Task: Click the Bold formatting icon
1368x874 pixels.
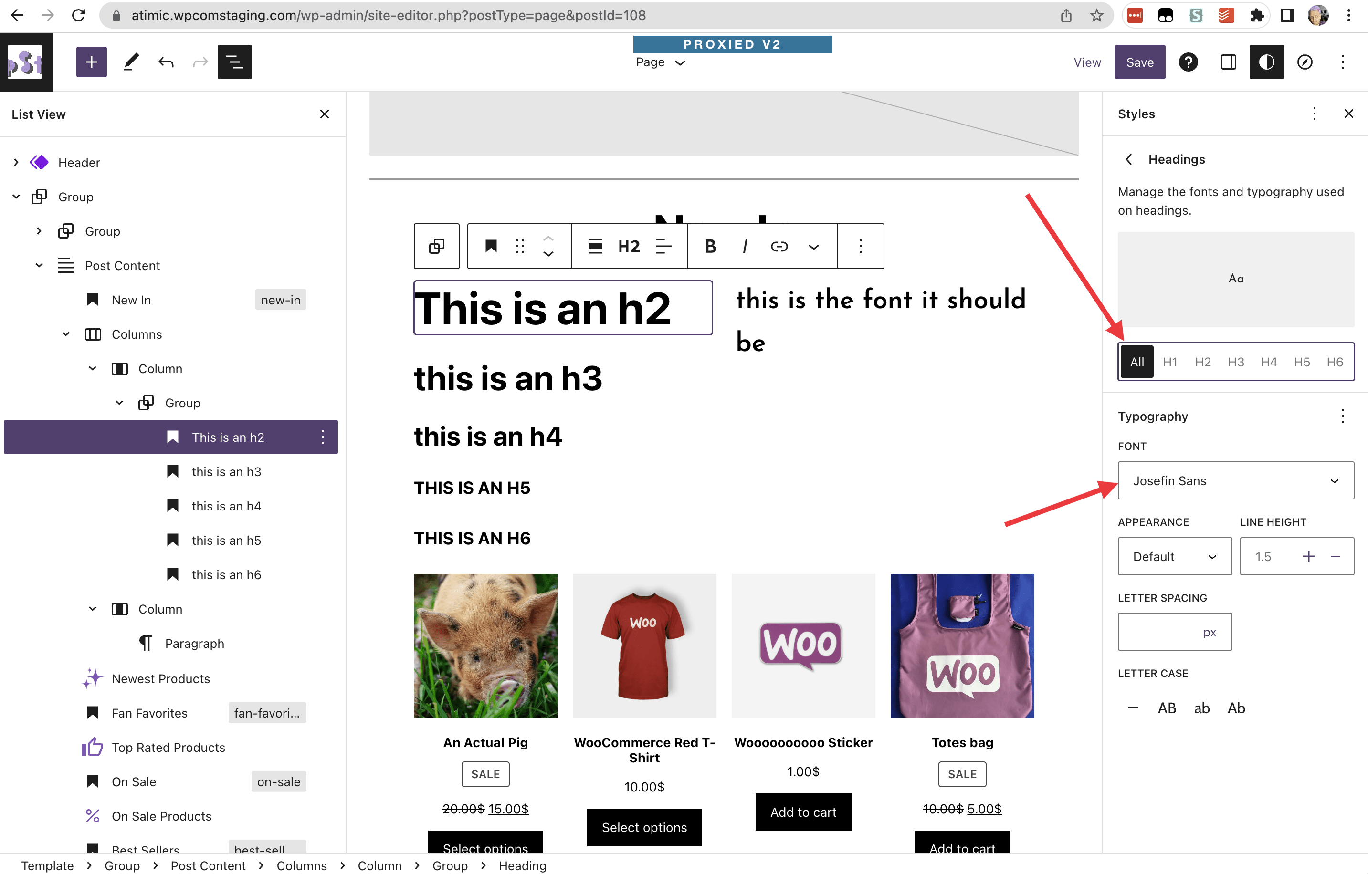Action: pyautogui.click(x=710, y=246)
